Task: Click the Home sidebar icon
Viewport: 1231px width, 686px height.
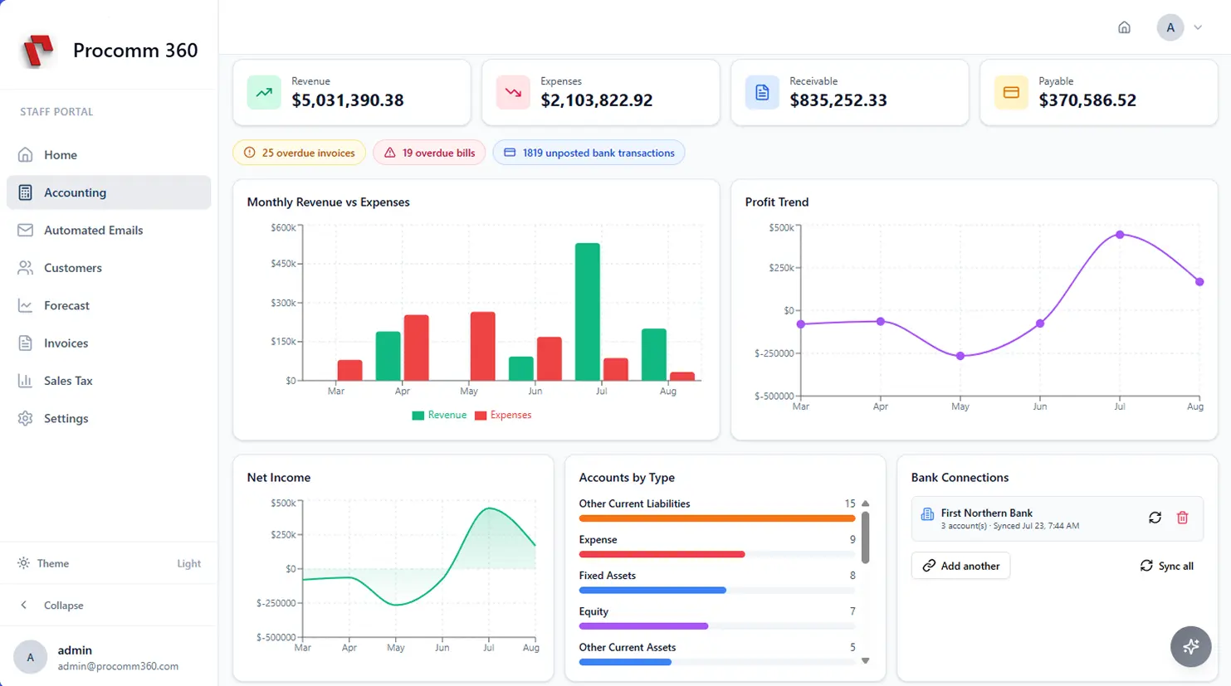Action: coord(26,155)
